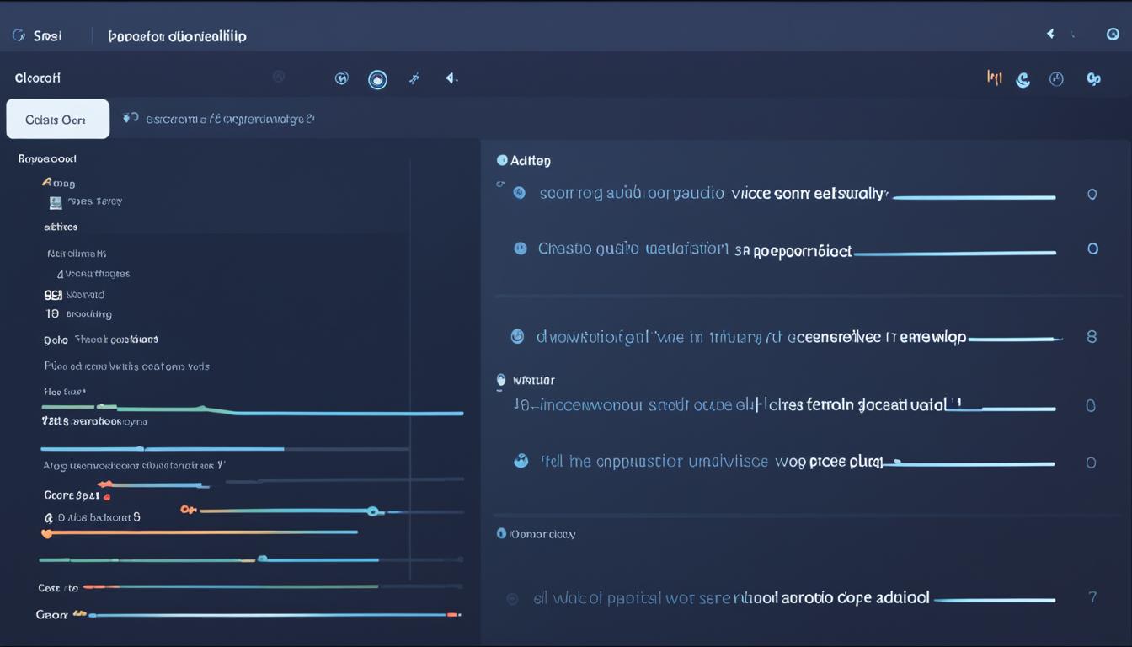
Task: Toggle the radio button beside 'scorr rog' row
Action: pos(520,193)
